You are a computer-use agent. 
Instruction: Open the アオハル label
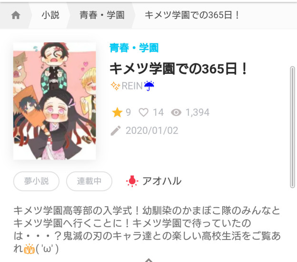click(x=162, y=181)
